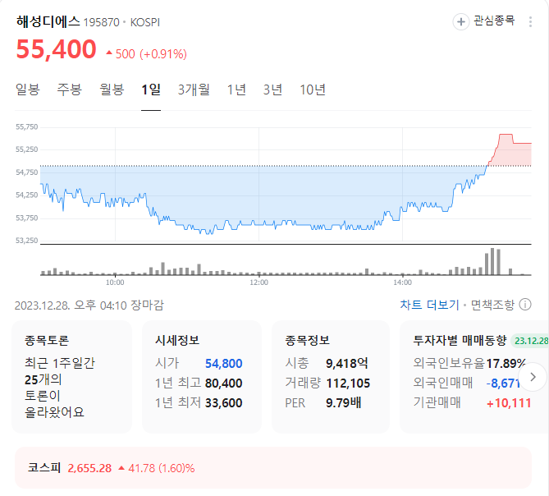Click the timestamp 2023.12.28. 오후 04:10 장마감

click(89, 305)
